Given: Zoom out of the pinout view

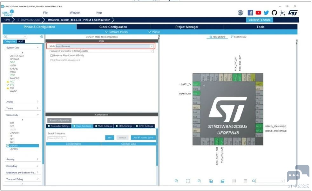Looking at the screenshot, I should pos(200,181).
